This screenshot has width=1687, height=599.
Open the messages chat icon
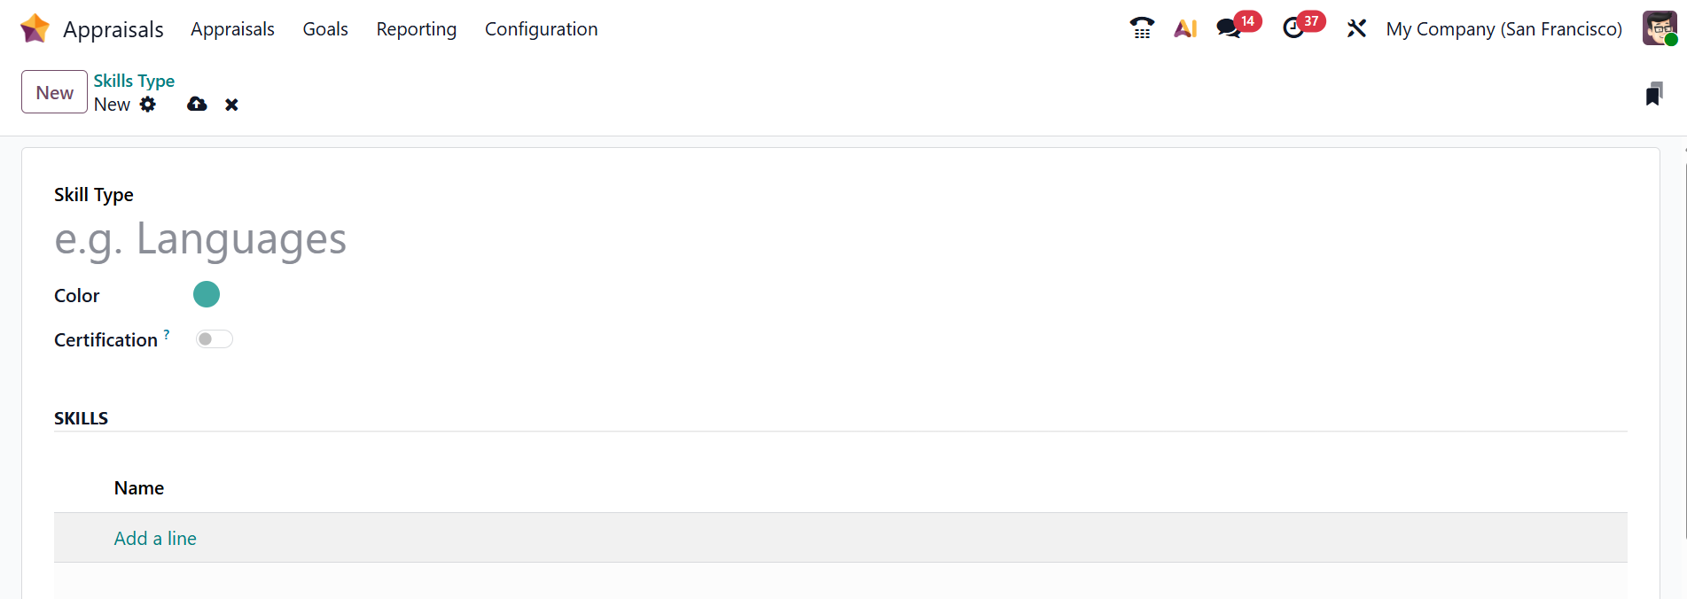[1229, 28]
